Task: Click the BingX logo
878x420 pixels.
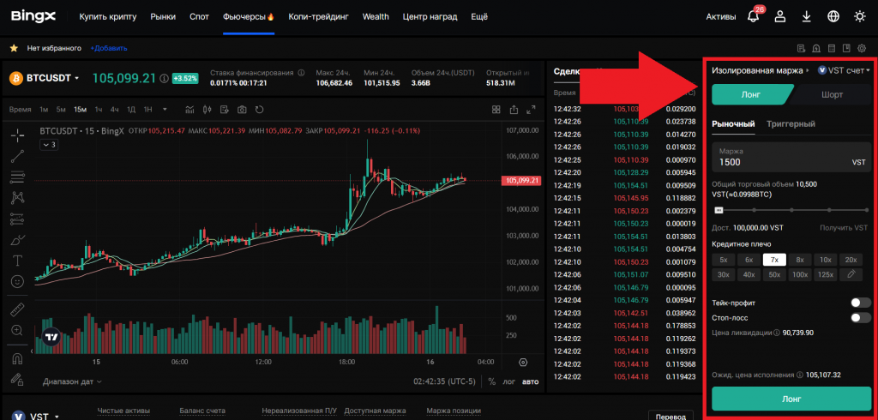Action: tap(33, 17)
